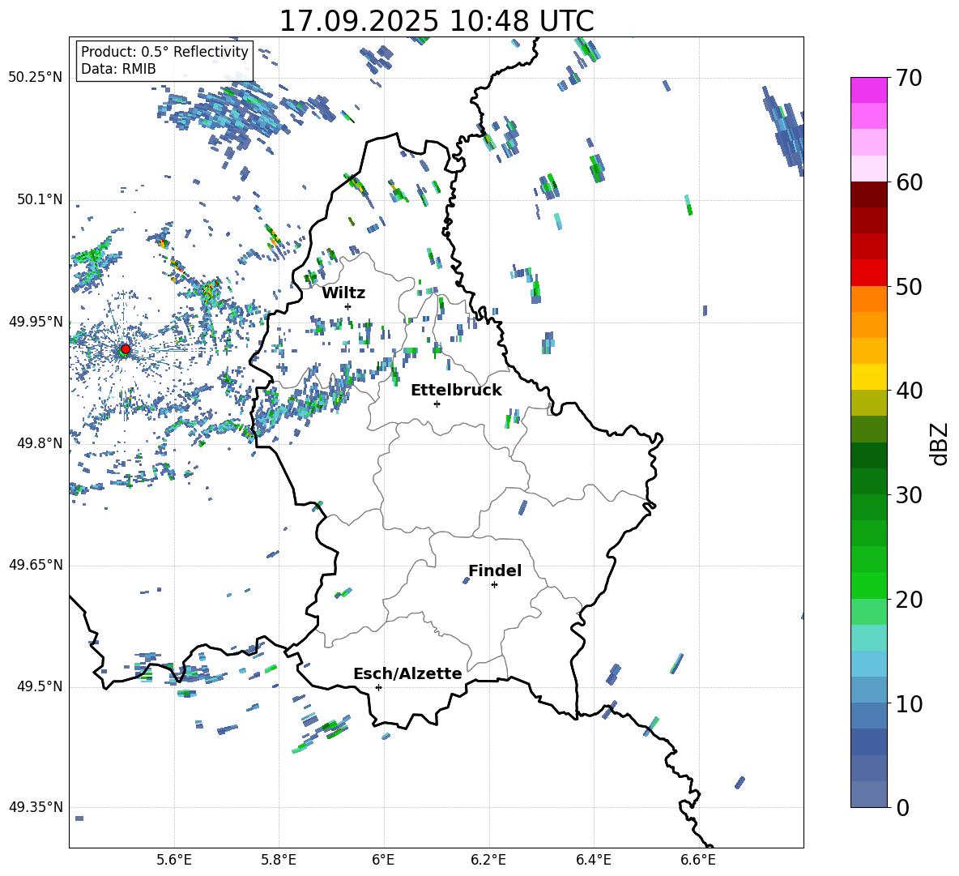Click the bright green 20 dBZ swatch
This screenshot has width=959, height=876.
tap(869, 585)
